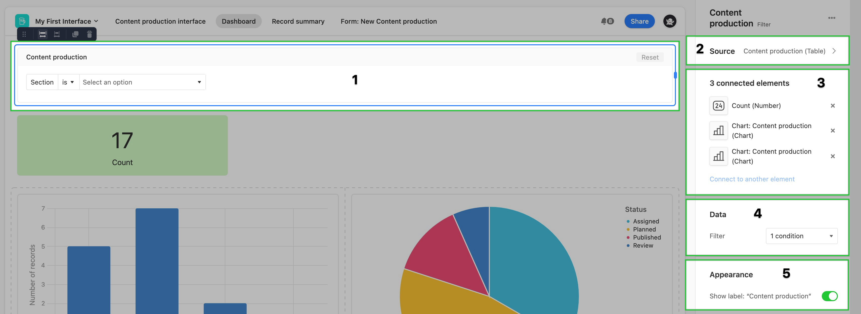Viewport: 861px width, 314px height.
Task: Toggle the Show label switch off
Action: [x=829, y=296]
